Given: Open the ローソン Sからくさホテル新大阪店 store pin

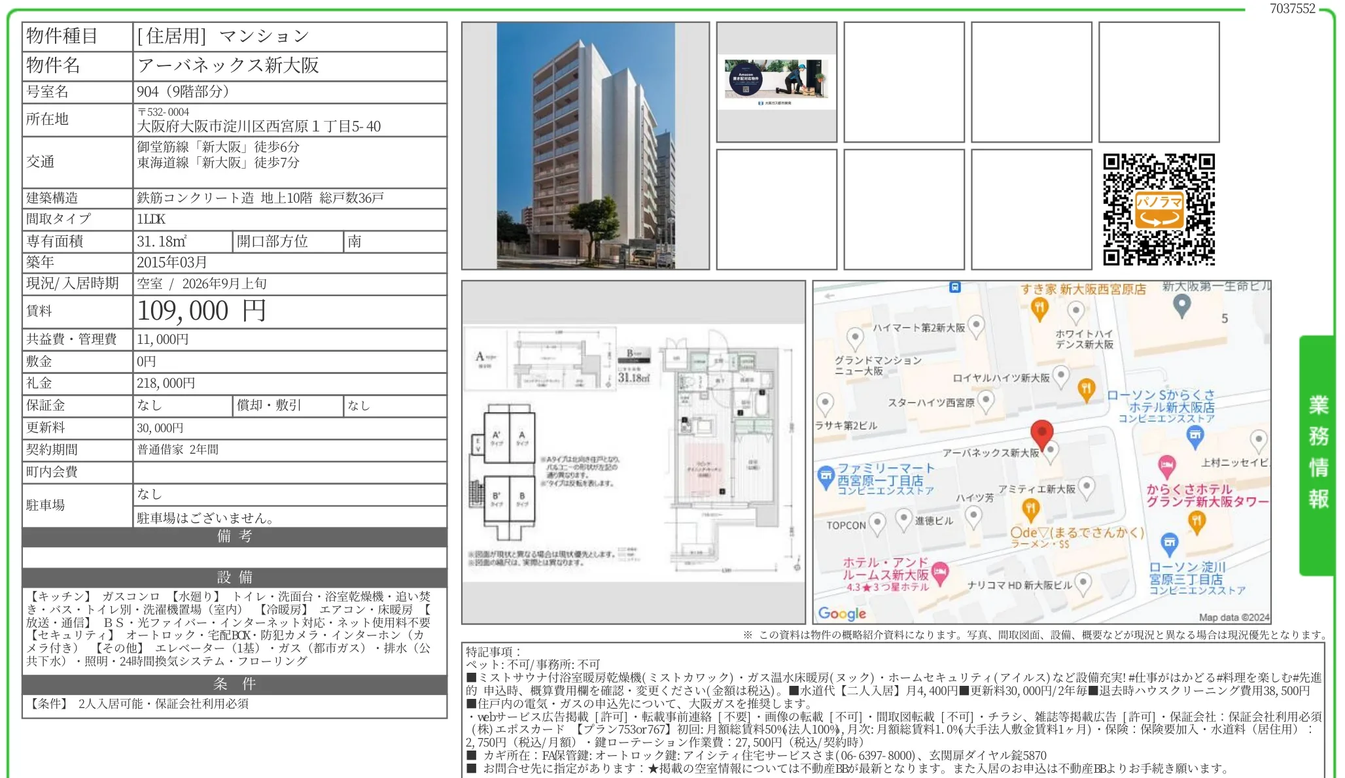Looking at the screenshot, I should (1195, 437).
